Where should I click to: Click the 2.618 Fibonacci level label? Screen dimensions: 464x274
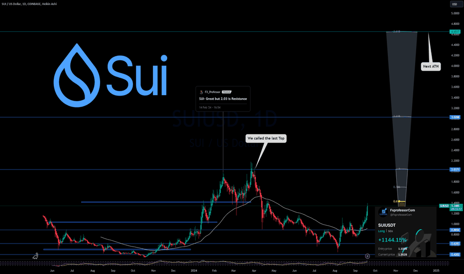point(397,31)
